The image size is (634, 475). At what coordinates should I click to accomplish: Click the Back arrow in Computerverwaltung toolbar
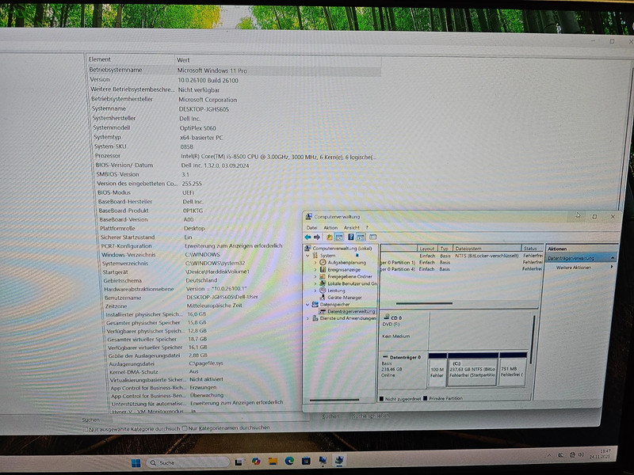click(x=309, y=237)
